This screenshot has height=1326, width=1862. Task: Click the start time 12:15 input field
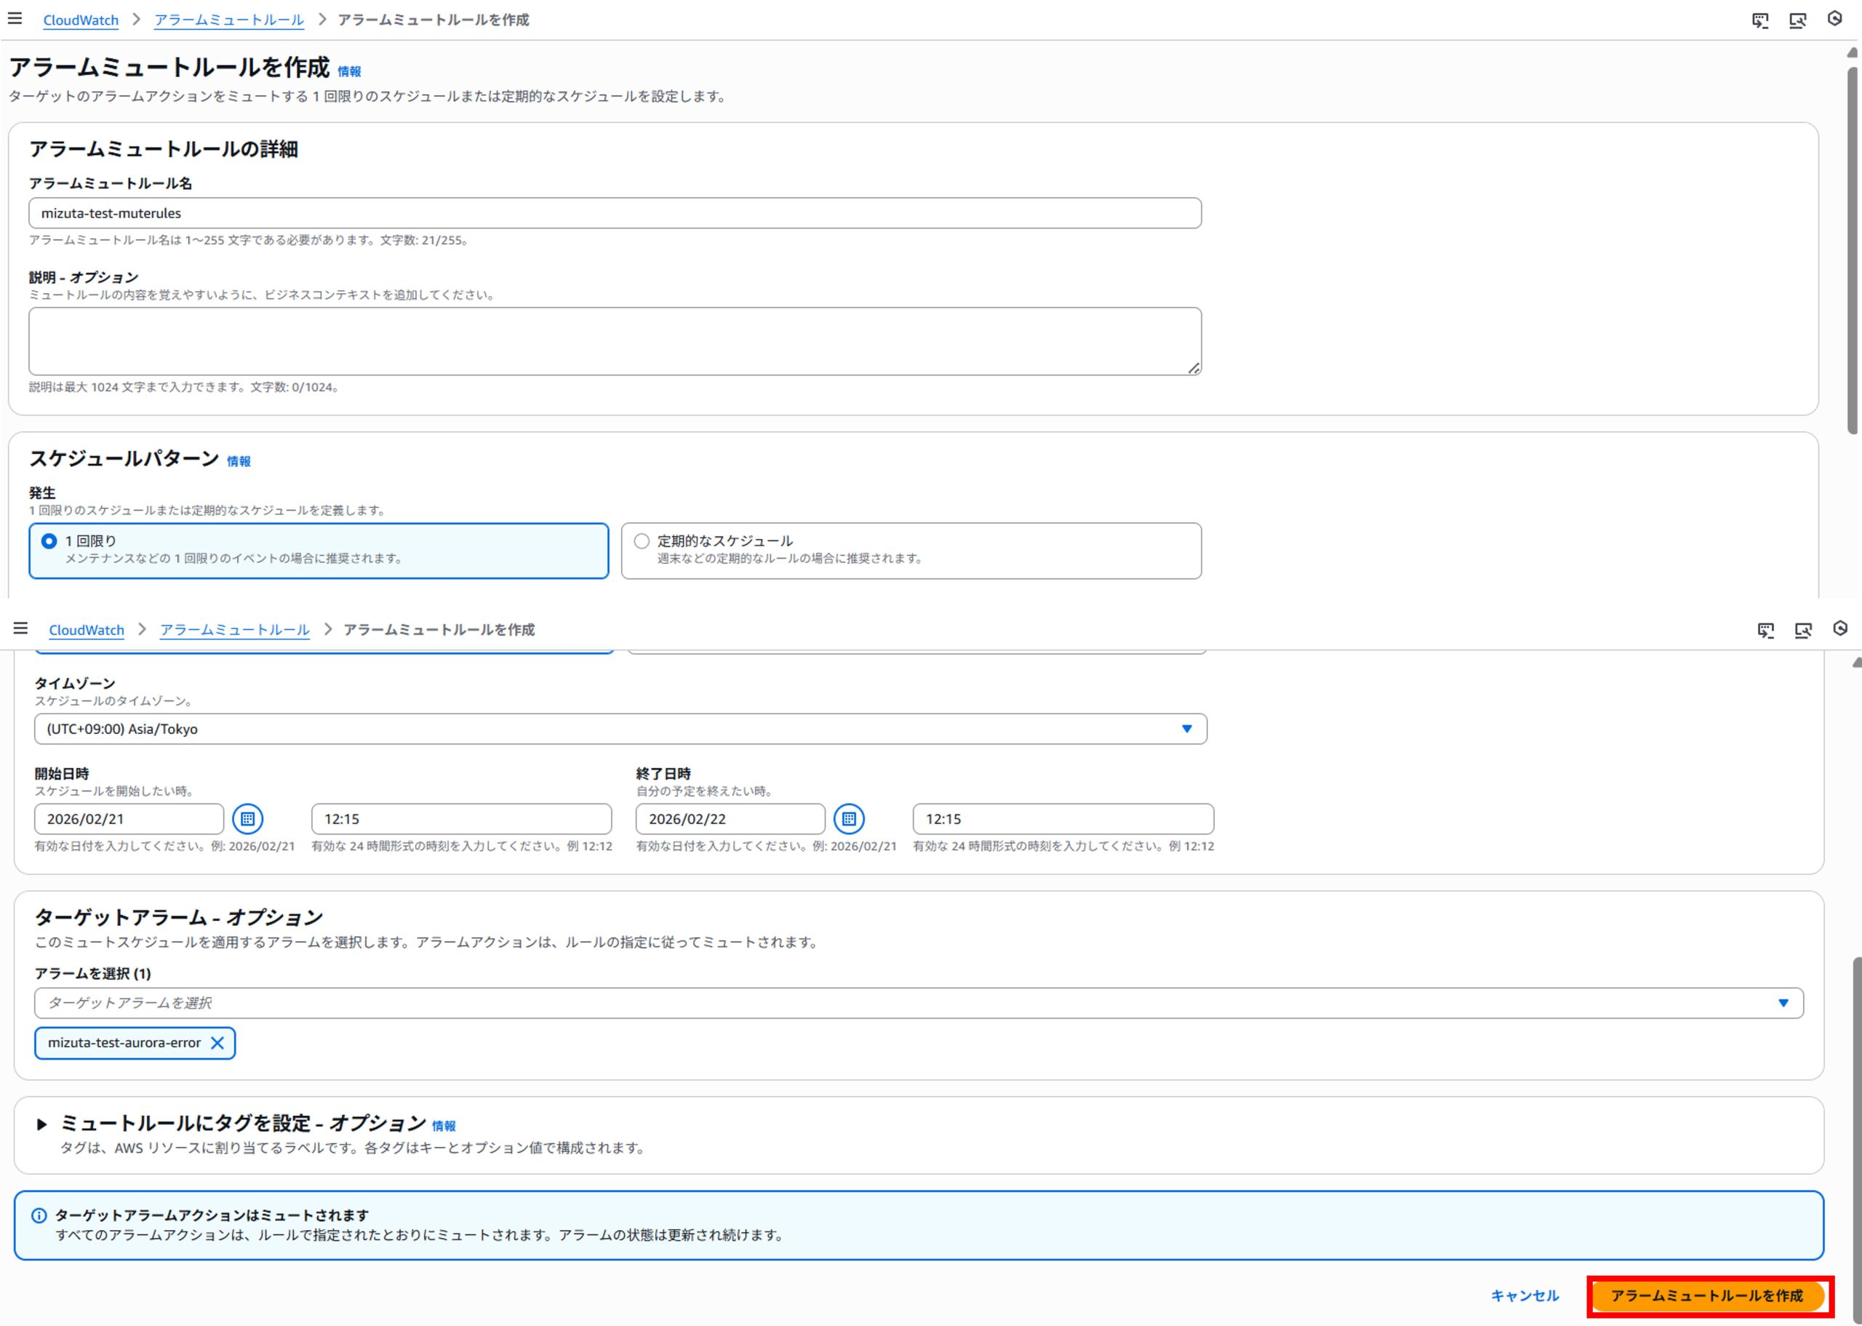coord(460,818)
